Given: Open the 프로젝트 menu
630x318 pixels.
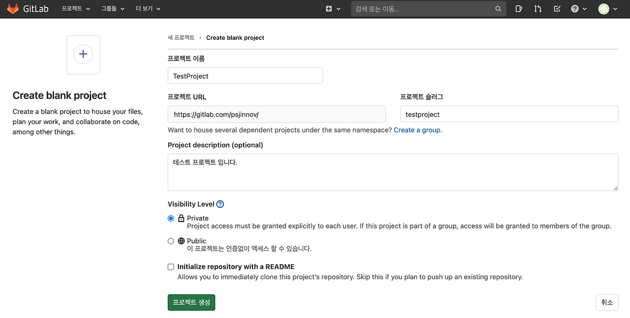Looking at the screenshot, I should [75, 8].
